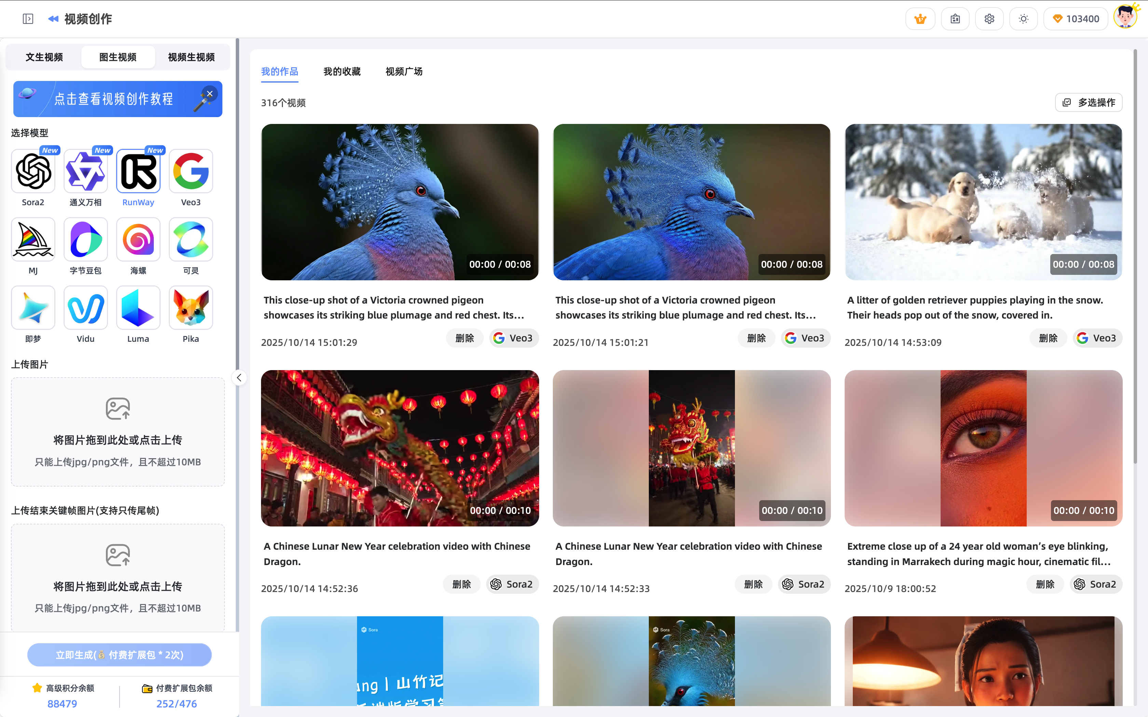Viewport: 1148px width, 717px height.
Task: Select the 即梦 model icon
Action: [33, 308]
